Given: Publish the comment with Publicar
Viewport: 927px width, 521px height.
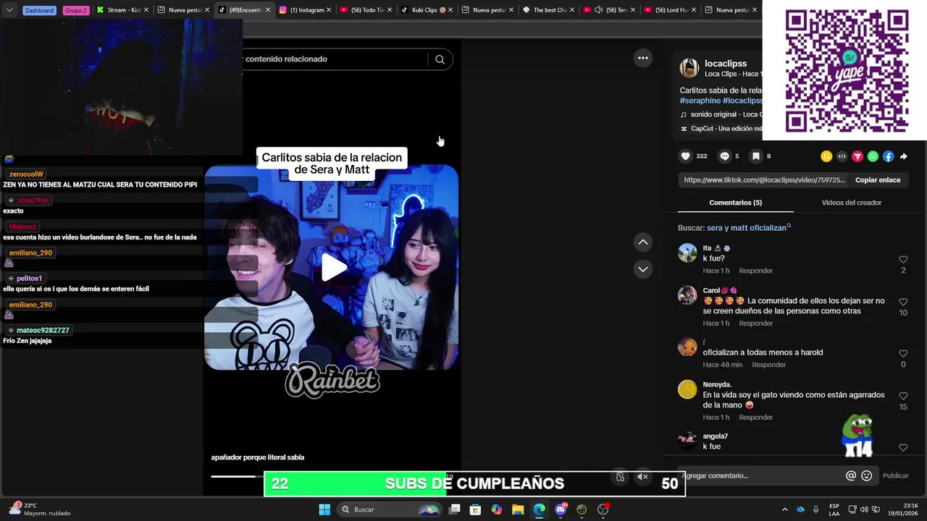Looking at the screenshot, I should coord(895,475).
